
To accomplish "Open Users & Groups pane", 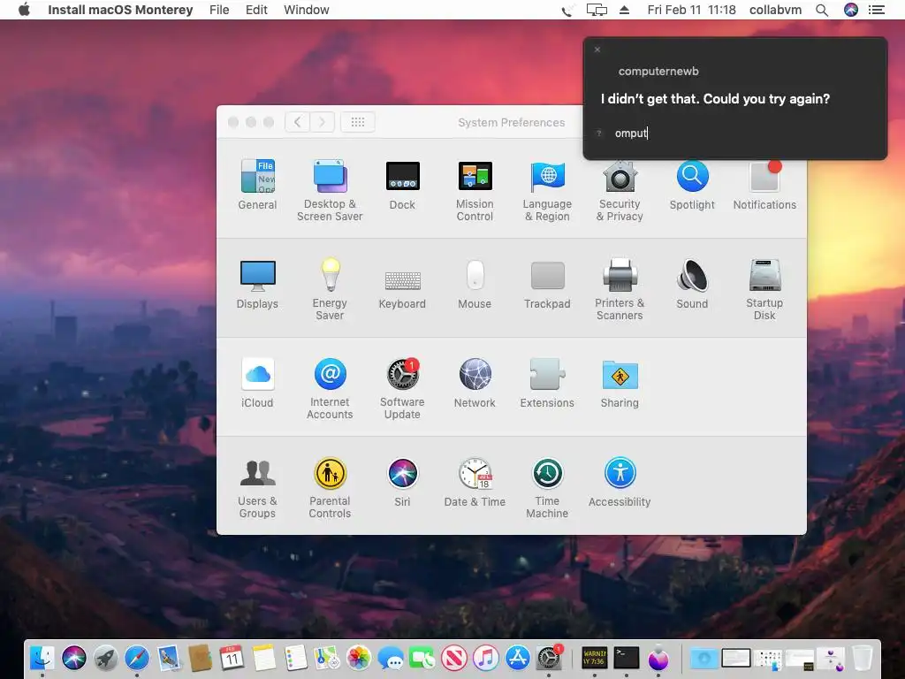I will (x=257, y=487).
